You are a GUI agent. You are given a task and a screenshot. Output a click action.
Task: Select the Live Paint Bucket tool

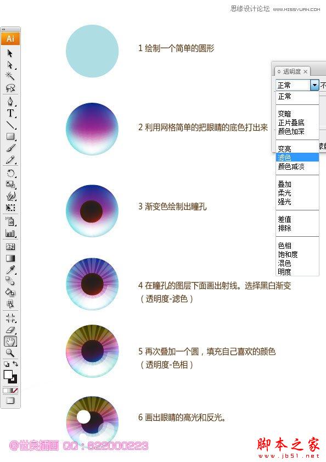click(10, 292)
